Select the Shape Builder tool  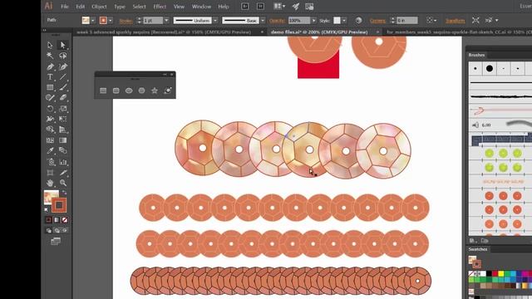coord(50,130)
